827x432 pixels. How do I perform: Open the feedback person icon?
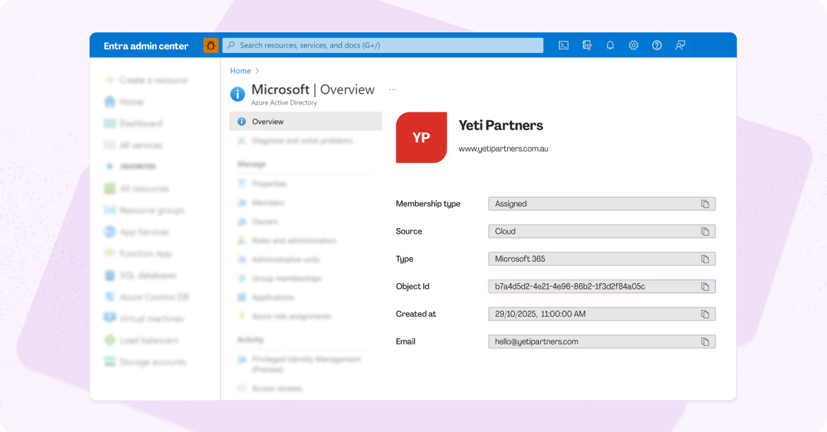[680, 45]
